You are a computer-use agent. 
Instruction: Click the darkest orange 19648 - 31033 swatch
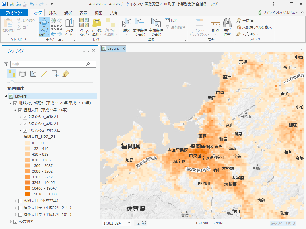point(27,194)
